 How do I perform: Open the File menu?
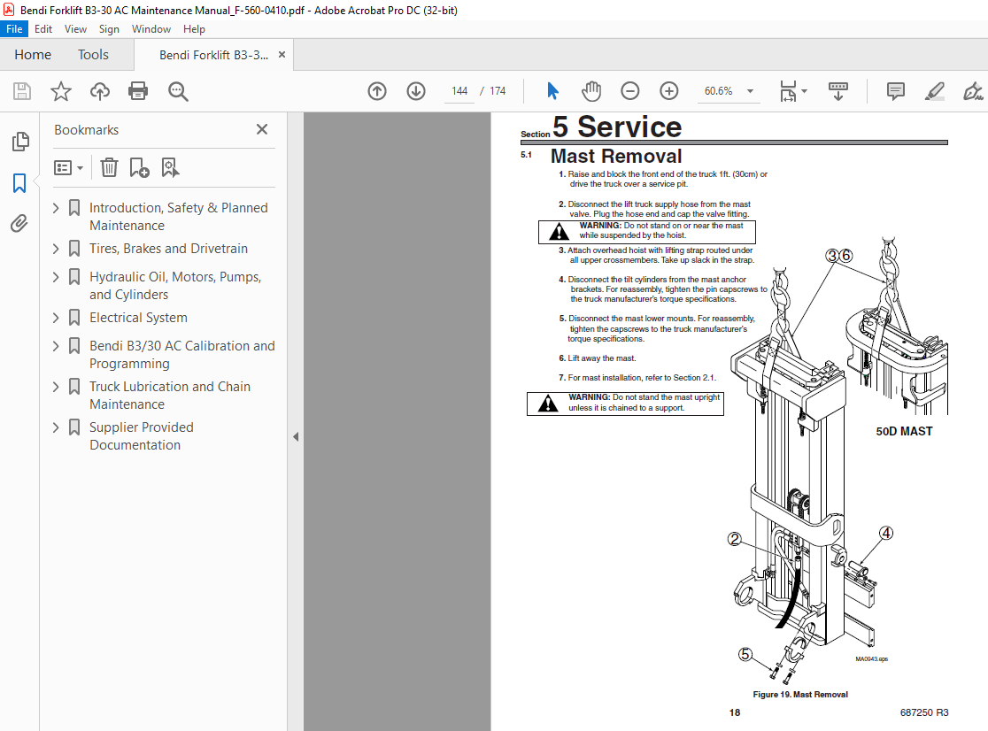tap(14, 29)
